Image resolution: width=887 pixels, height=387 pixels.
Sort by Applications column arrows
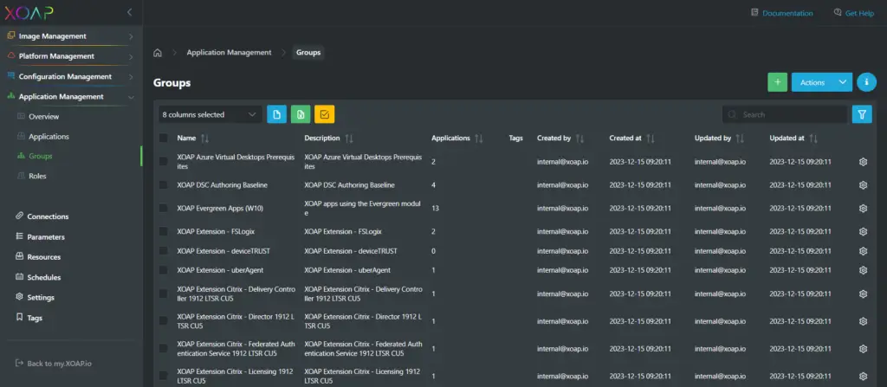(479, 138)
